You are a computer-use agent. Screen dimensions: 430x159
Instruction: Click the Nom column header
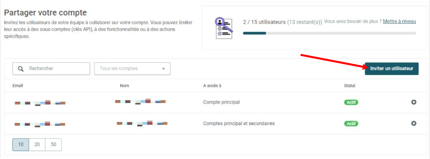[x=125, y=86]
